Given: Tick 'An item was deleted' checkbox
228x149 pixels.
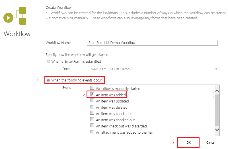Looking at the screenshot, I should (92, 107).
